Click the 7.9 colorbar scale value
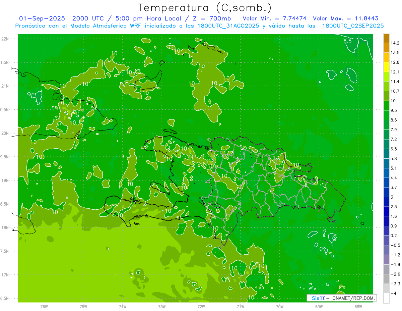The width and height of the screenshot is (402, 311). click(x=394, y=129)
